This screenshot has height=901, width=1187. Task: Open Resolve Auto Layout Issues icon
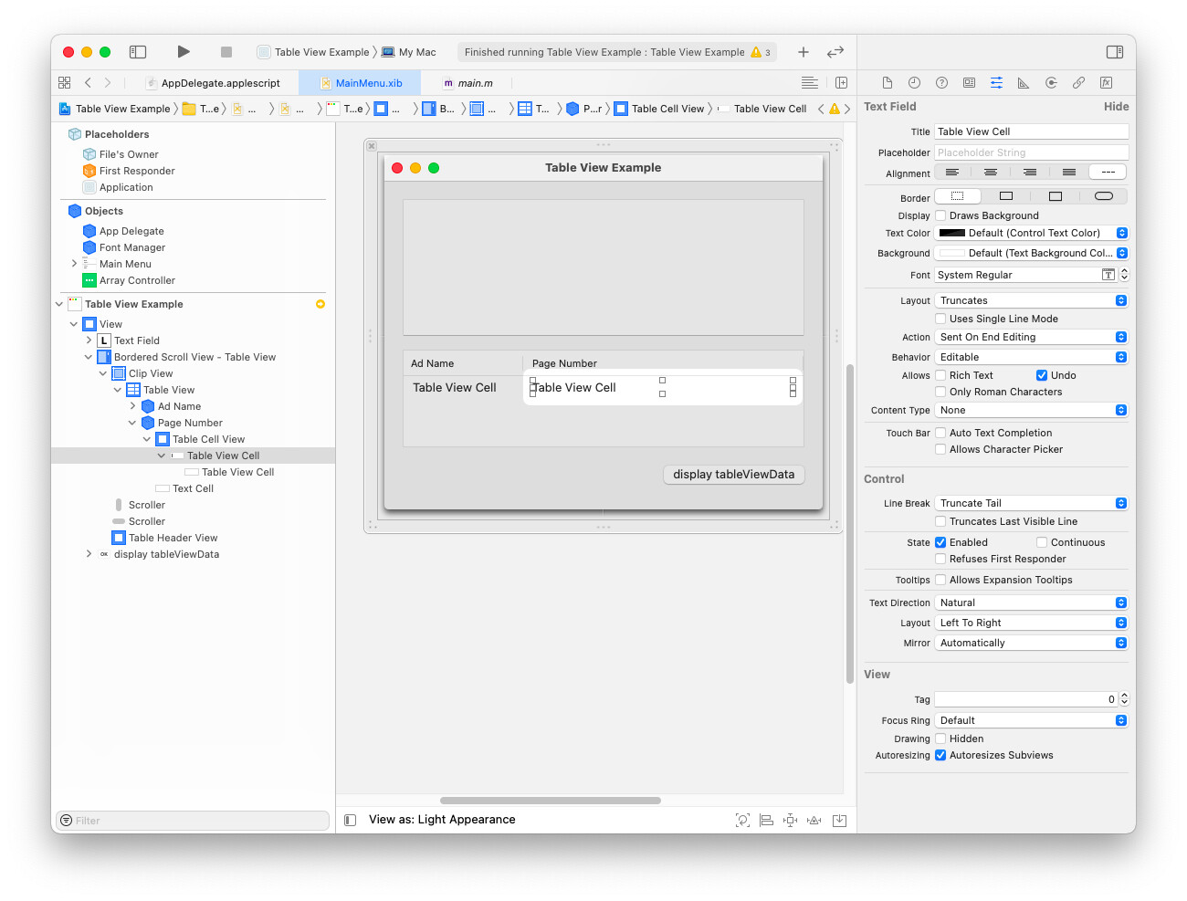pos(814,820)
